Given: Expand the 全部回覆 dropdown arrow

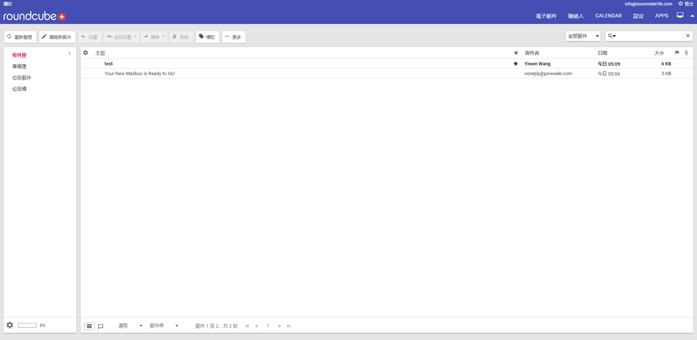Looking at the screenshot, I should [135, 37].
